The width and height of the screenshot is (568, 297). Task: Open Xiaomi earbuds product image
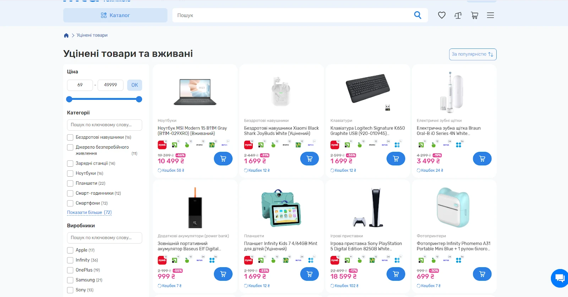[281, 91]
